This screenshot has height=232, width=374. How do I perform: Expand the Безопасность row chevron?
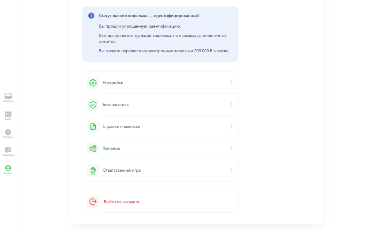[x=231, y=104]
